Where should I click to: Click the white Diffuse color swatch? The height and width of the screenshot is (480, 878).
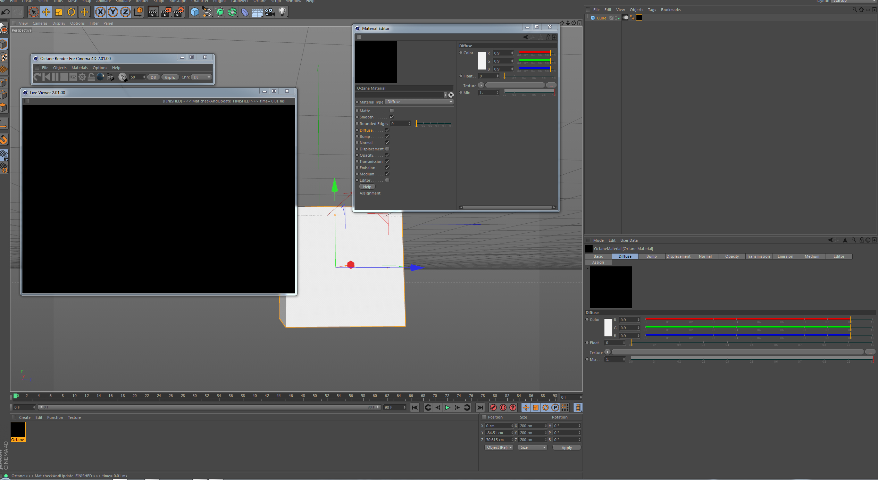point(482,61)
